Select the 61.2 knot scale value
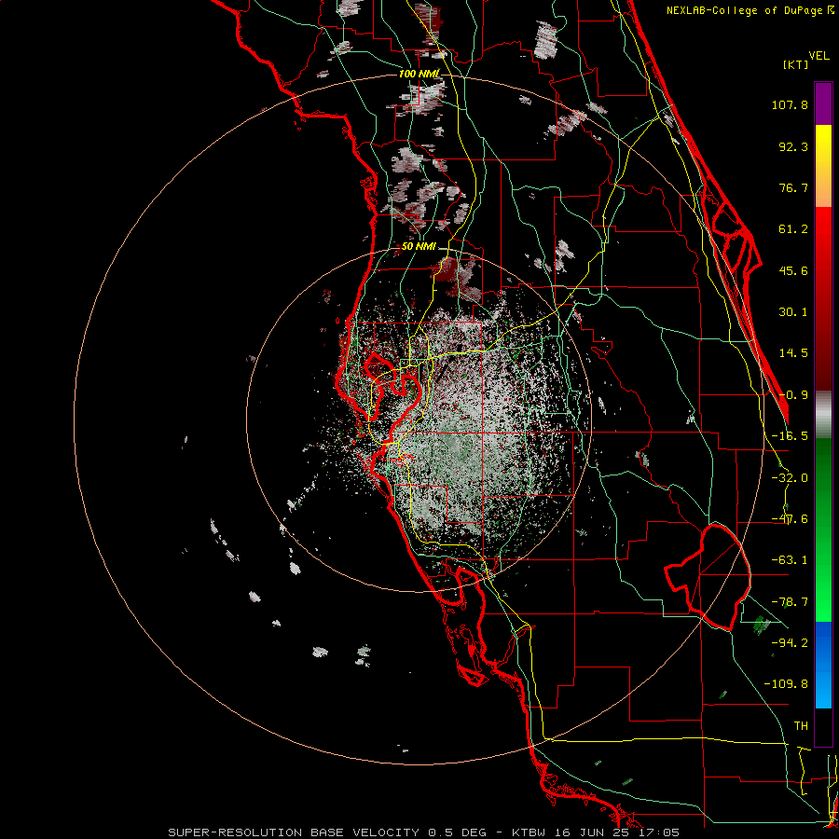 click(793, 229)
